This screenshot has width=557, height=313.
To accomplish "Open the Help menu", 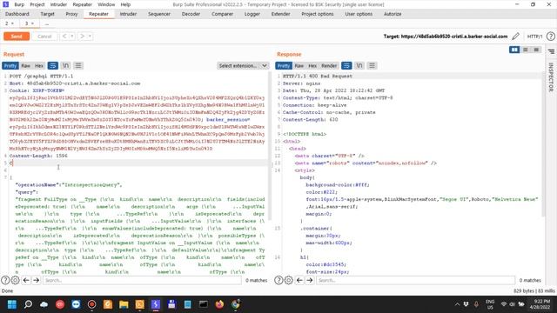I will 125,4.
